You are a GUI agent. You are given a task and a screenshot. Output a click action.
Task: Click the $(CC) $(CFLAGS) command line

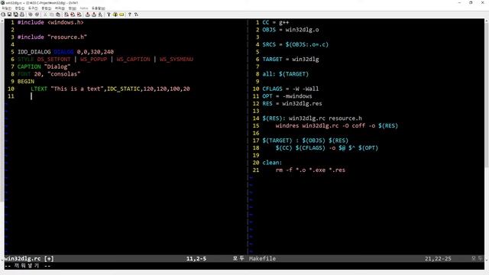click(x=327, y=147)
